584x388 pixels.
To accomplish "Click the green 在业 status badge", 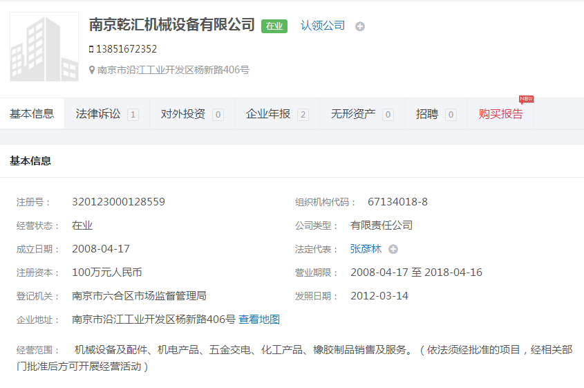I will click(x=274, y=26).
